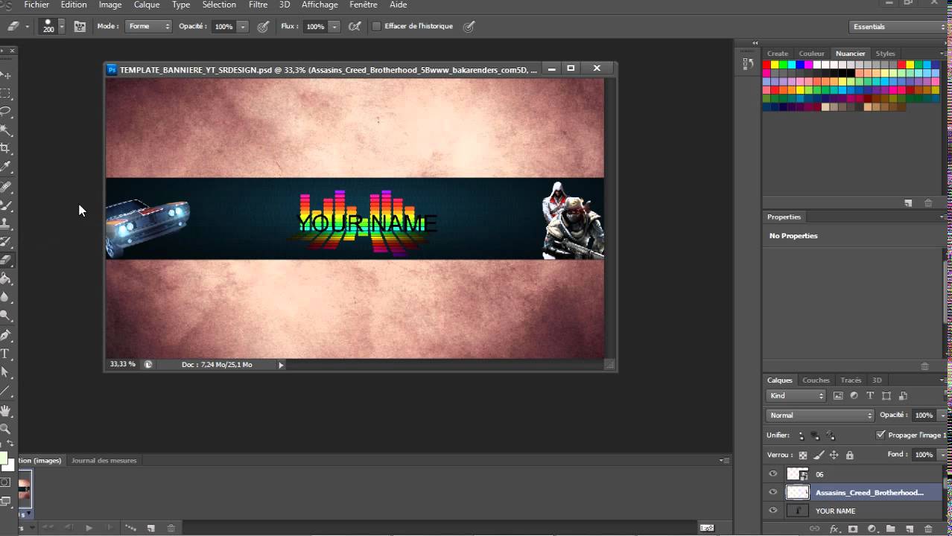
Task: Delete layer with Calques trash icon
Action: coord(928,529)
